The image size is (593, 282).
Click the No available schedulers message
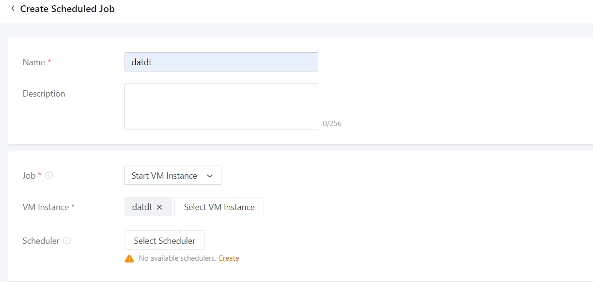coord(177,258)
